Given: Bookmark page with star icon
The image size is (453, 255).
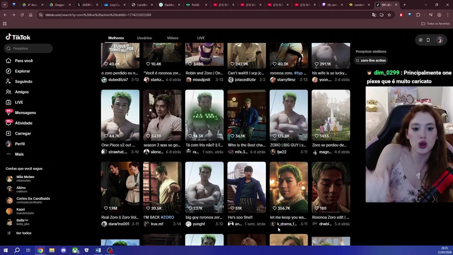Looking at the screenshot, I should coord(389,15).
